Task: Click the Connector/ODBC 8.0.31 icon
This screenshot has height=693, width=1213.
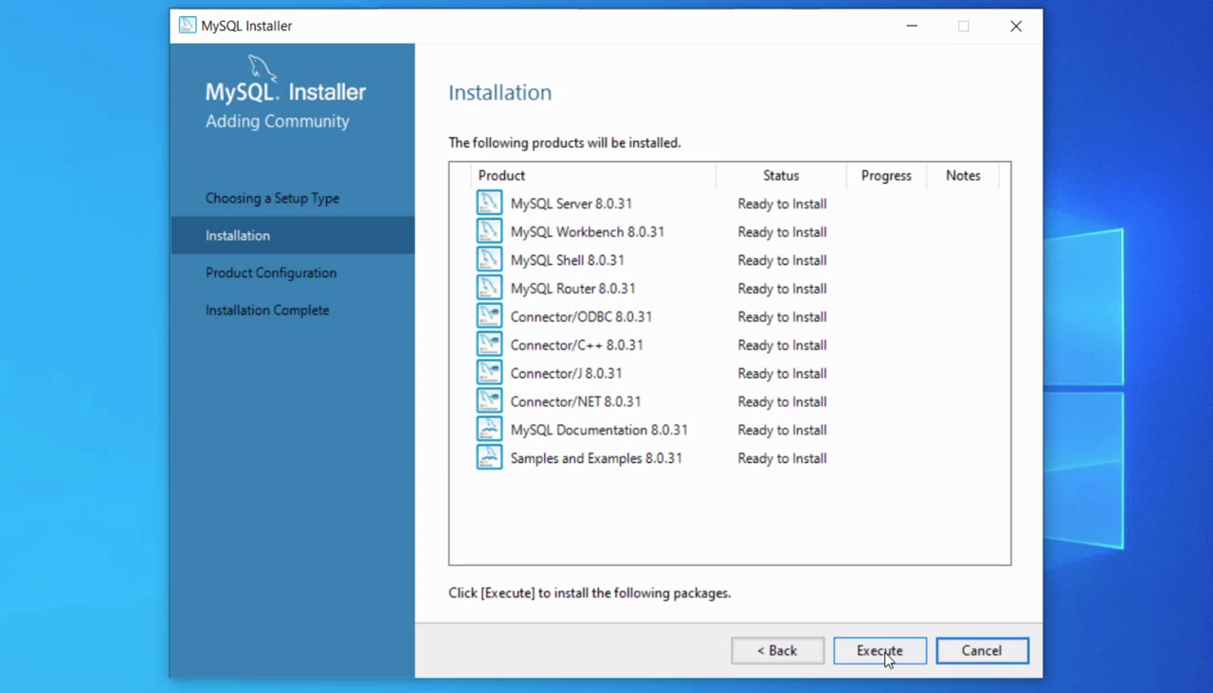Action: coord(489,317)
